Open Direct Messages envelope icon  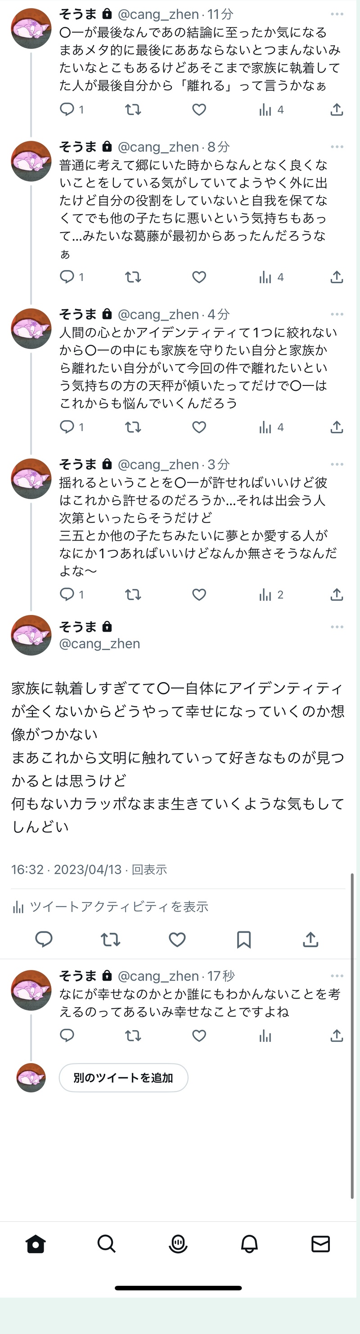pos(321,1244)
